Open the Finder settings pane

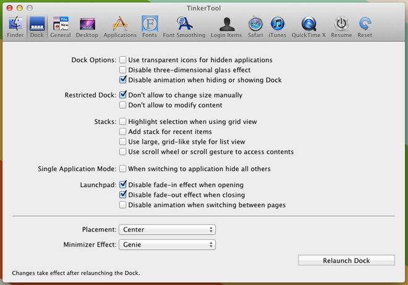(x=15, y=27)
